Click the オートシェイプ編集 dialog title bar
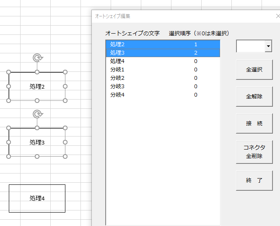This screenshot has height=226, width=280. coord(186,16)
